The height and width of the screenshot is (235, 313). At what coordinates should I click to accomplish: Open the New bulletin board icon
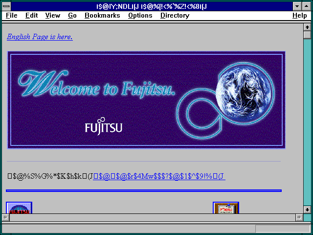click(226, 208)
